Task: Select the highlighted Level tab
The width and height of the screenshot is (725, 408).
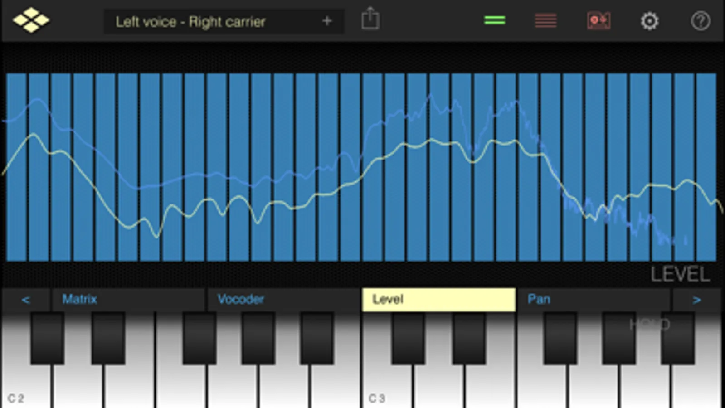Action: pyautogui.click(x=439, y=300)
